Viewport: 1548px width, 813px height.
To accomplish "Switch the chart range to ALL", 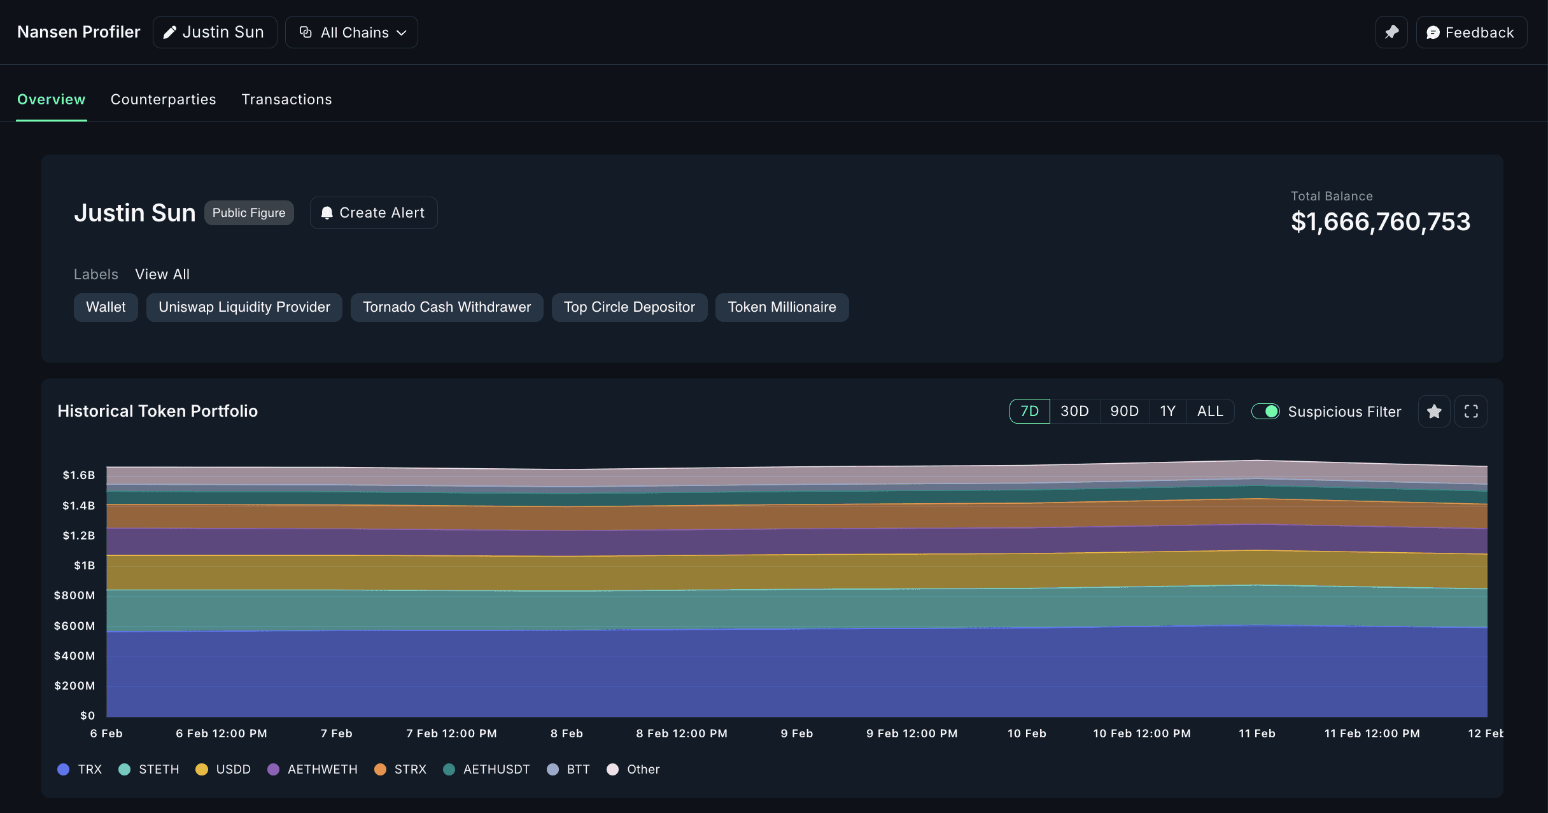I will point(1210,412).
